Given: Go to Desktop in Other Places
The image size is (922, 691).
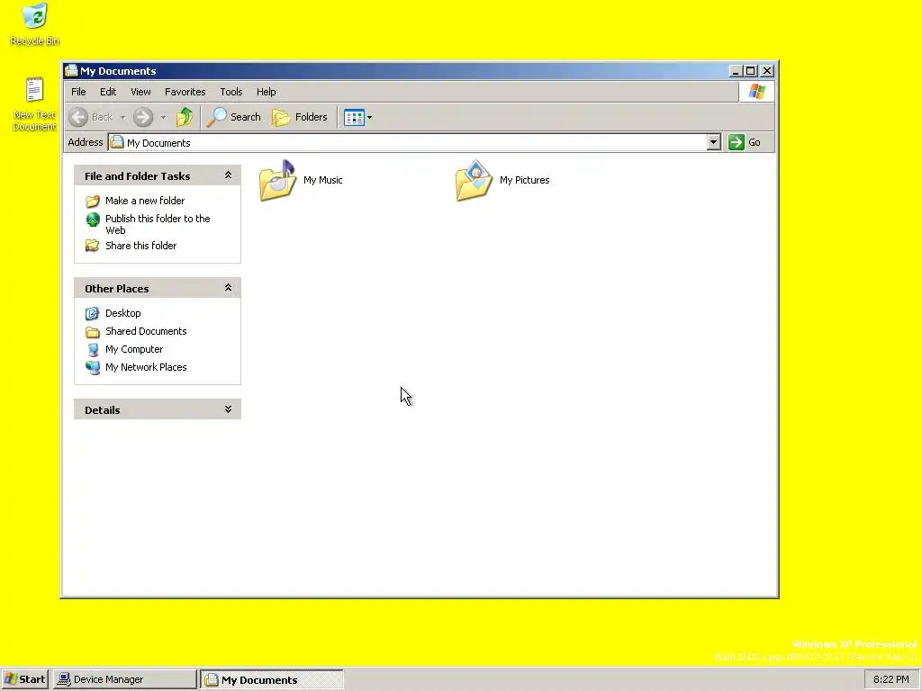Looking at the screenshot, I should click(122, 313).
